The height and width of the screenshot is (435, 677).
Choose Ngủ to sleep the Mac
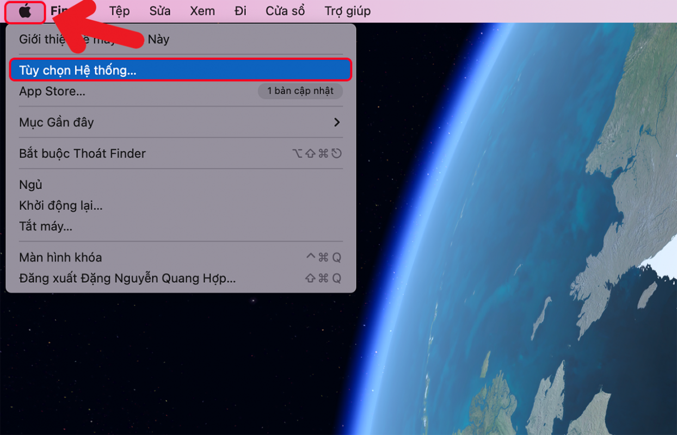click(x=30, y=185)
